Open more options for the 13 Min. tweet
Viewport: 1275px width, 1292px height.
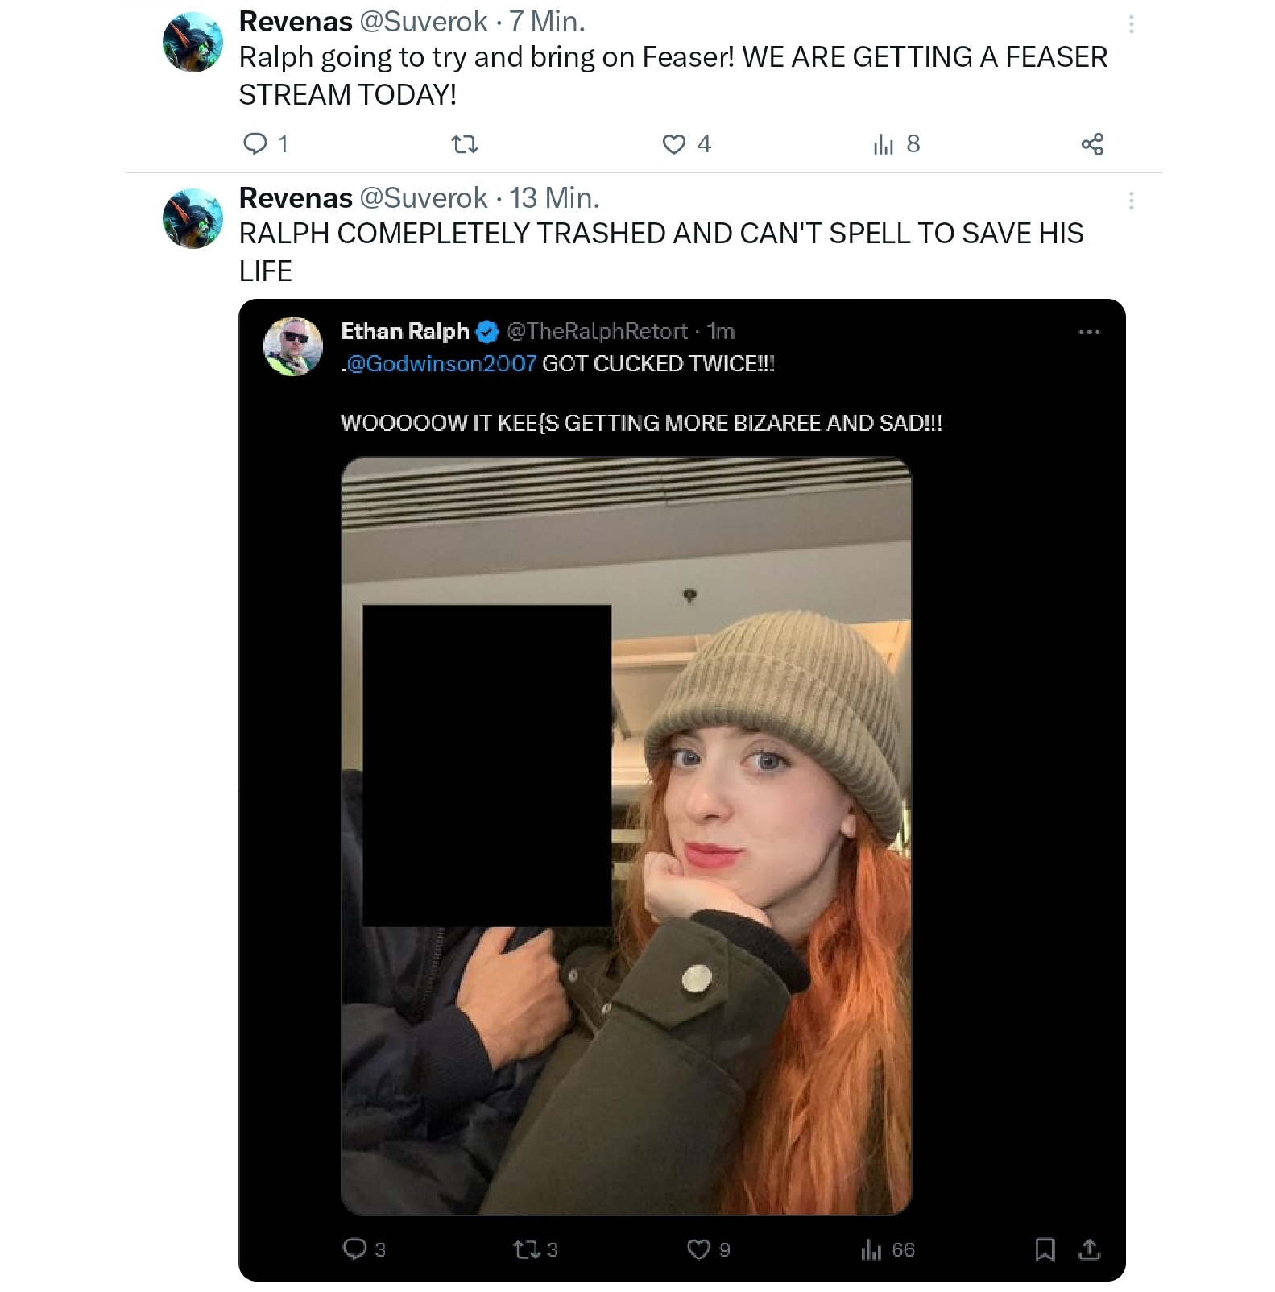1132,201
